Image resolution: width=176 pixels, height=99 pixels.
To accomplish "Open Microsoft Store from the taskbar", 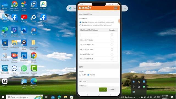I will 72,97.
